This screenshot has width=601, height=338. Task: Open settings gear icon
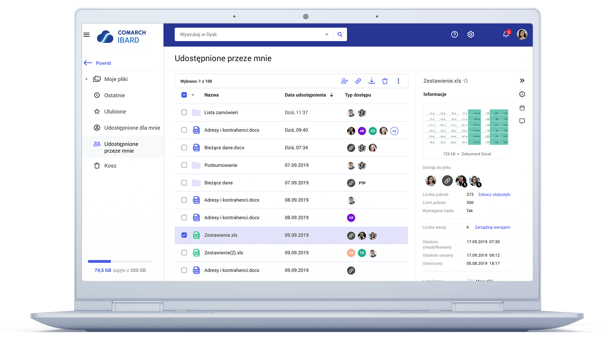(471, 34)
